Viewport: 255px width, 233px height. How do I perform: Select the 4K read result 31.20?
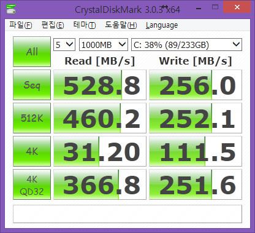(100, 151)
